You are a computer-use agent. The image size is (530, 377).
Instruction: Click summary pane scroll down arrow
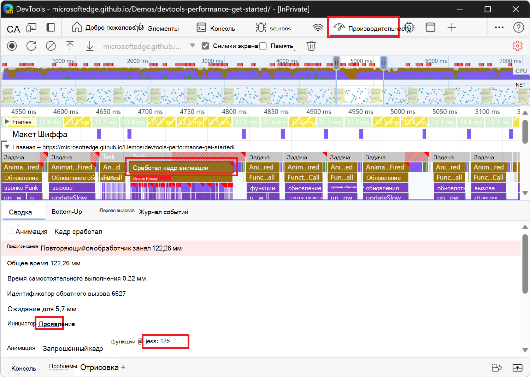[525, 350]
